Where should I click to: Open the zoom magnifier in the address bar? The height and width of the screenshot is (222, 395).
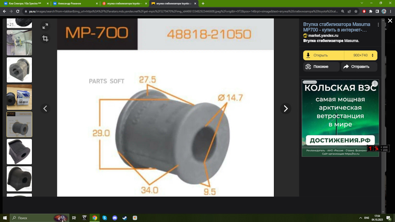[x=343, y=12]
